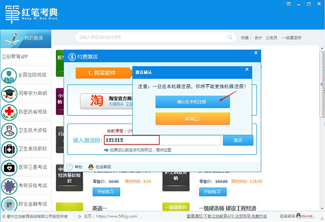Open the 中级经济基础知识 book thumbnail
This screenshot has width=325, height=222.
(69, 179)
